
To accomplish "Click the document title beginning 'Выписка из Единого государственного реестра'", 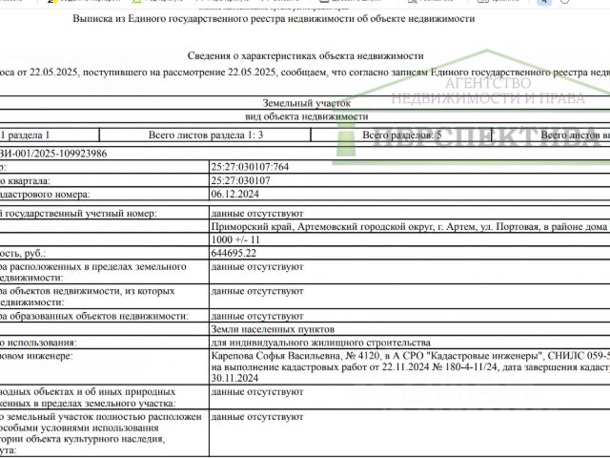I will tap(274, 19).
